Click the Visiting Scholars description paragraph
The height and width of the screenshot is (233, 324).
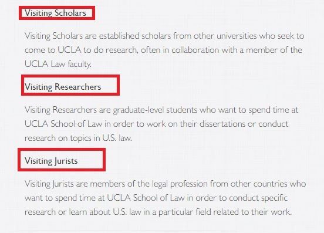(x=164, y=50)
